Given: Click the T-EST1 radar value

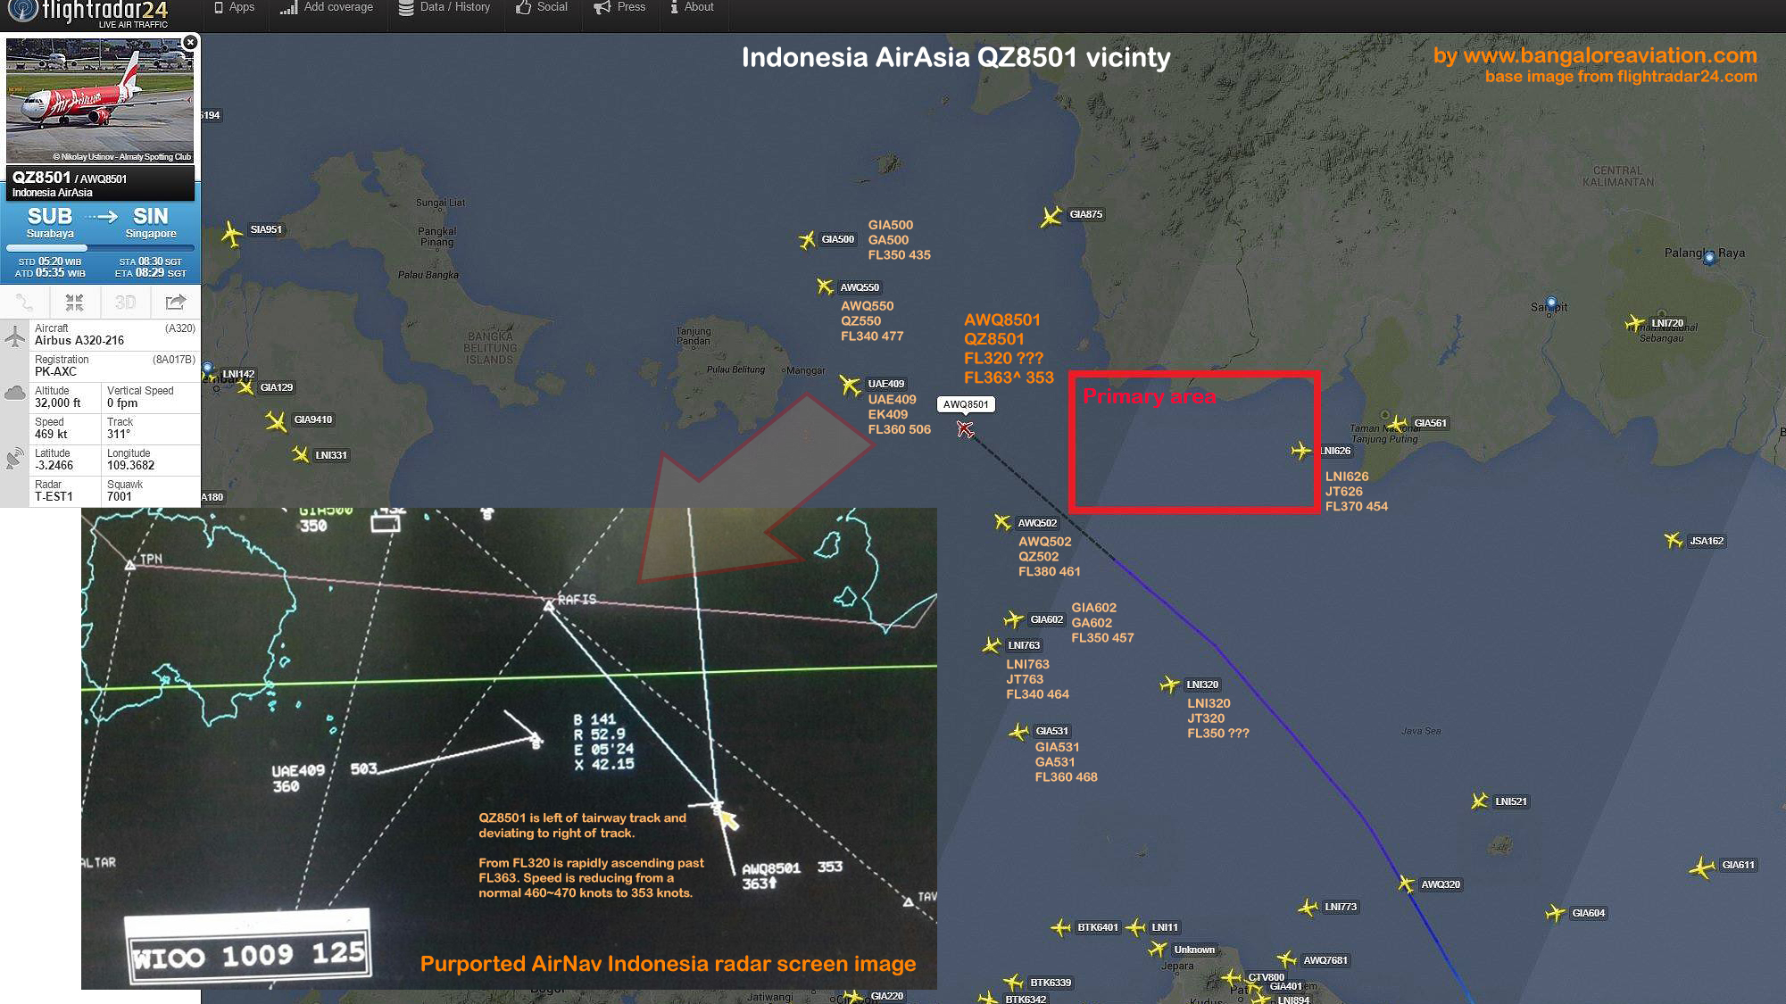Looking at the screenshot, I should [54, 496].
